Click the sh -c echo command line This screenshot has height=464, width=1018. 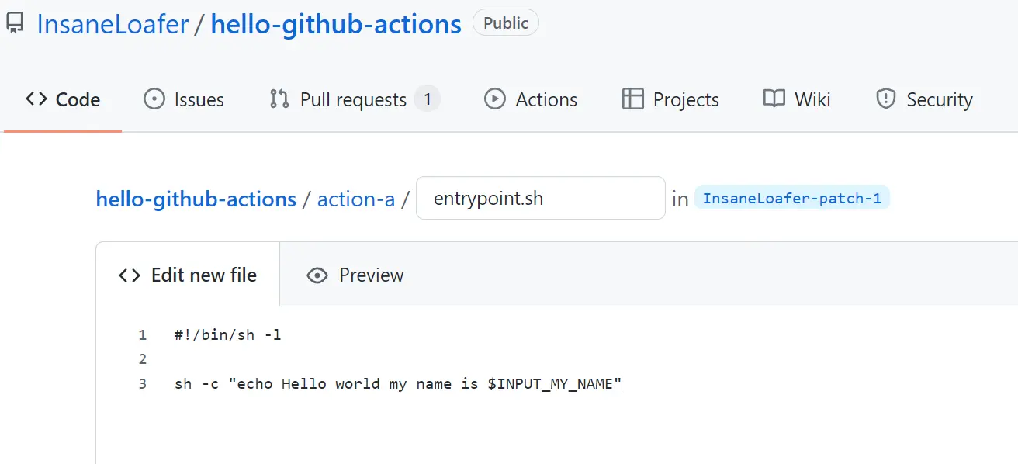[x=398, y=383]
